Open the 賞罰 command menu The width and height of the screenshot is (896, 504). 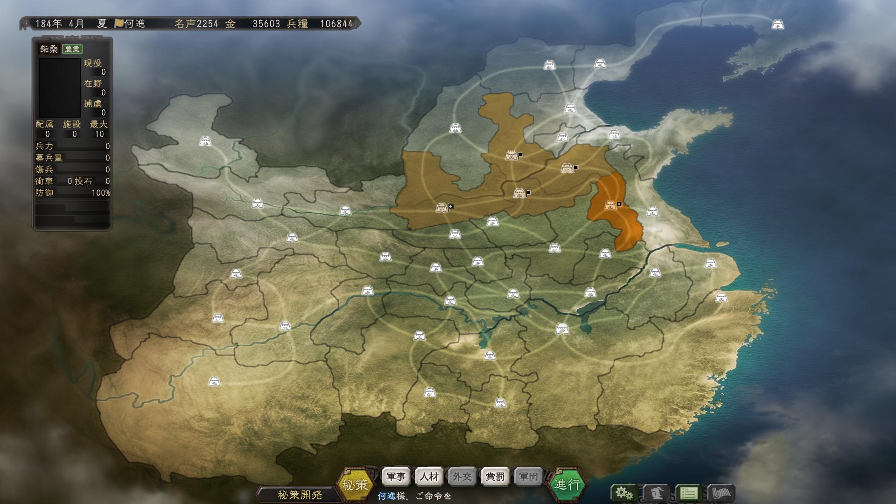[x=495, y=477]
